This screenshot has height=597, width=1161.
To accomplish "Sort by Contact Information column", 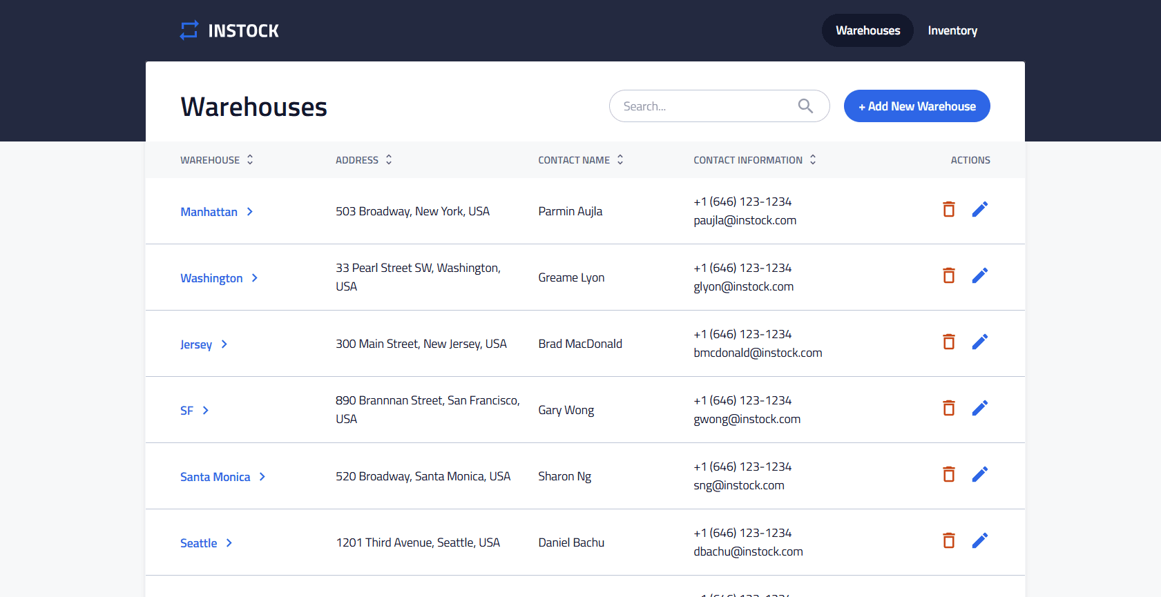I will (813, 159).
